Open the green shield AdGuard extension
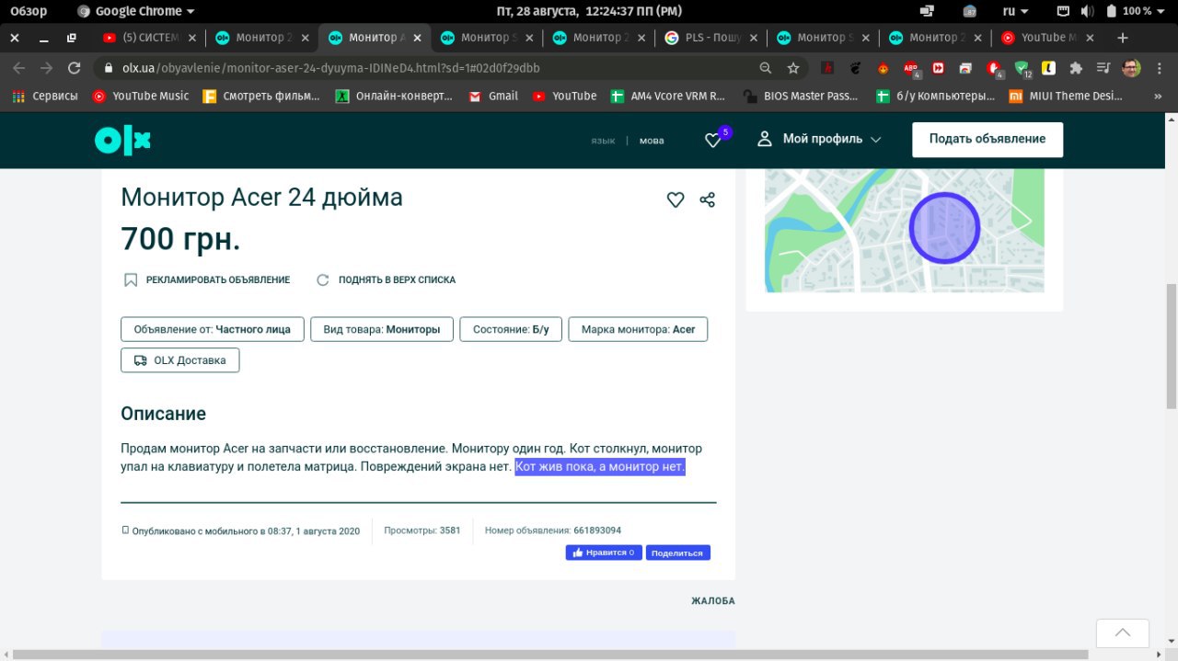The width and height of the screenshot is (1178, 661). click(1022, 68)
